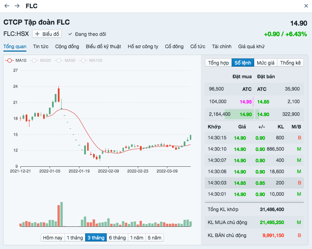The image size is (312, 249).
Task: Open the Cổ tức tab
Action: point(198,46)
